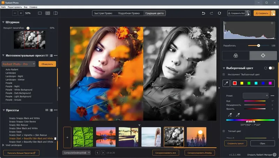Open the Пресеты three-dot menu

point(56,110)
